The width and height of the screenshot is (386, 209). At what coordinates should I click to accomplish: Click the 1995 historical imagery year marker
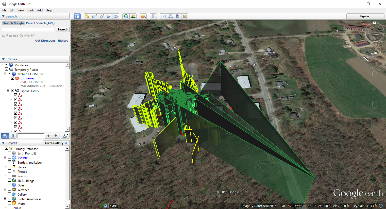113,206
